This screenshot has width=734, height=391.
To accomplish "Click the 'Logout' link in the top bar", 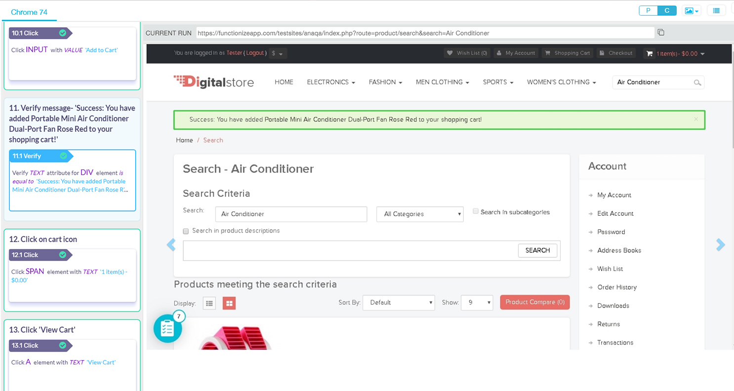I will pyautogui.click(x=256, y=53).
